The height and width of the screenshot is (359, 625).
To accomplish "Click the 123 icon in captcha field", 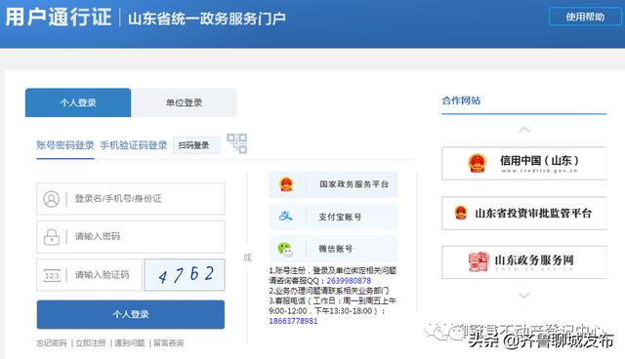I will click(52, 275).
